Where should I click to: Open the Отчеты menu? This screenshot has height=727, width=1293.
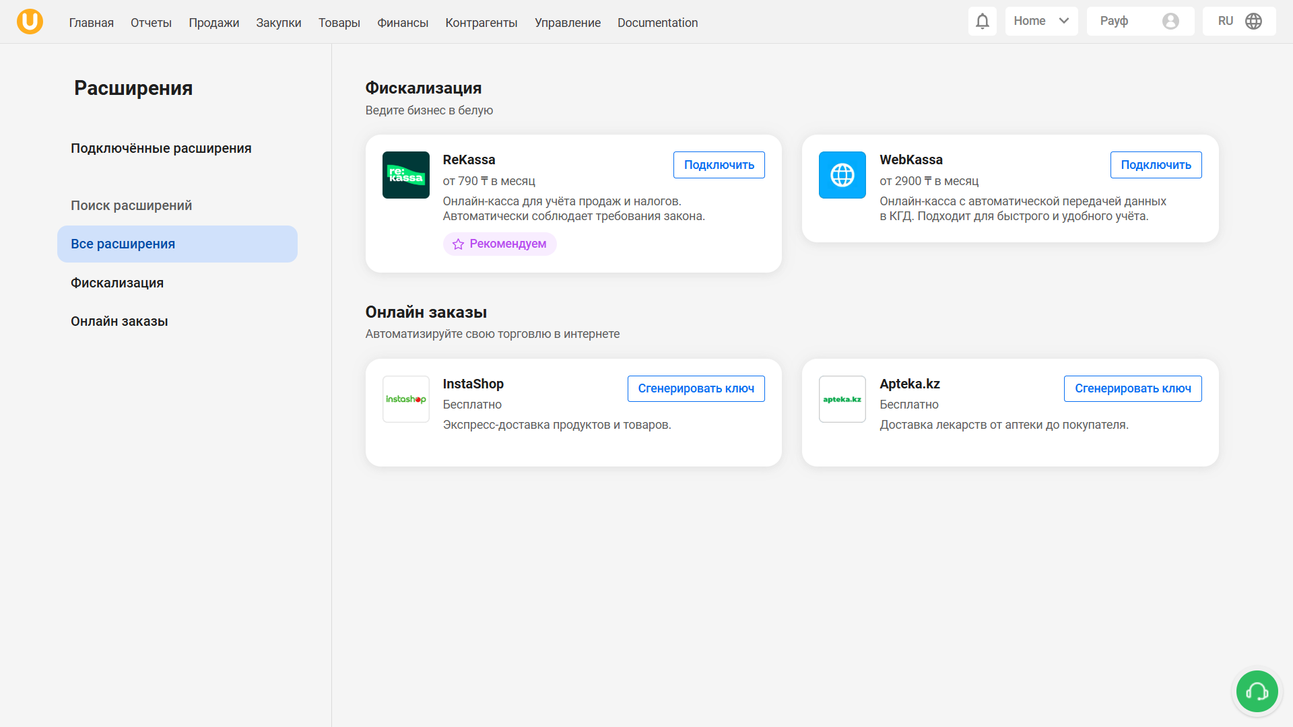click(x=151, y=23)
